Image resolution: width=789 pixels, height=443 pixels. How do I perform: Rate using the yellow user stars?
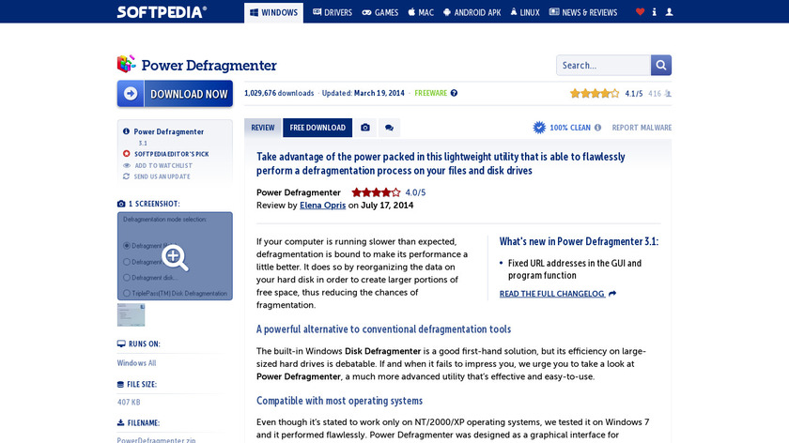(x=595, y=94)
